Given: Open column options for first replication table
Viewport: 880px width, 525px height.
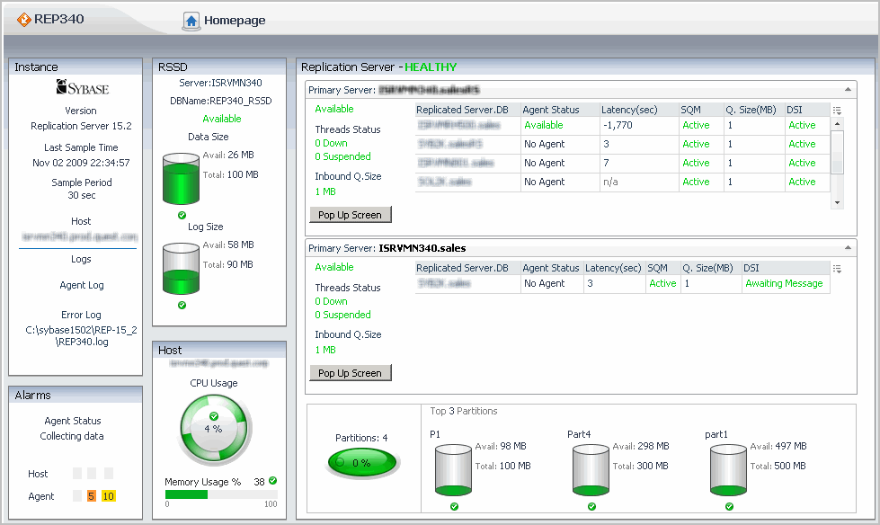Looking at the screenshot, I should [x=838, y=111].
